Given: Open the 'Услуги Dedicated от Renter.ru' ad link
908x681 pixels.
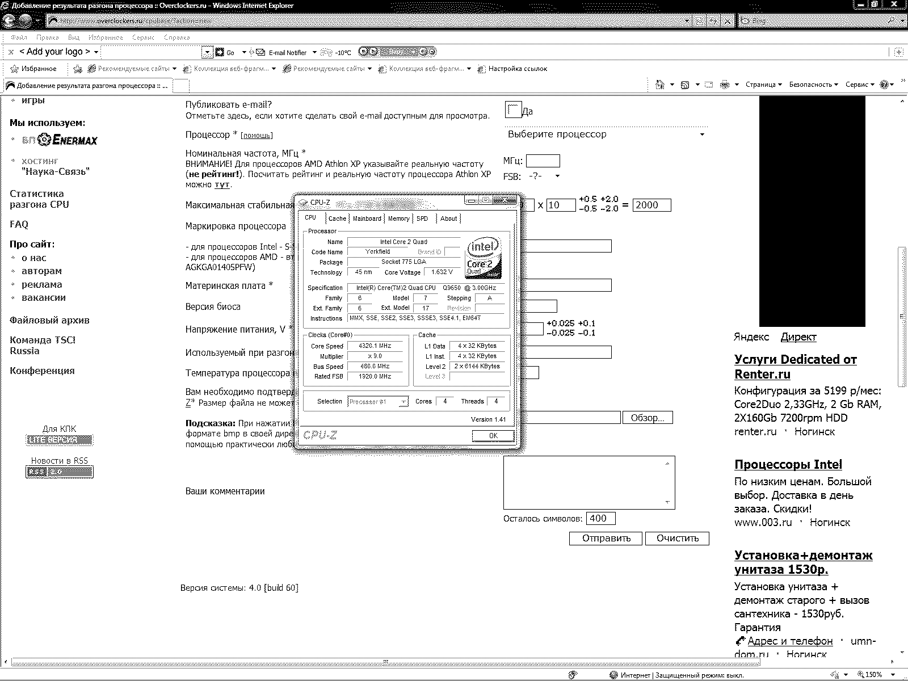Looking at the screenshot, I should [795, 367].
